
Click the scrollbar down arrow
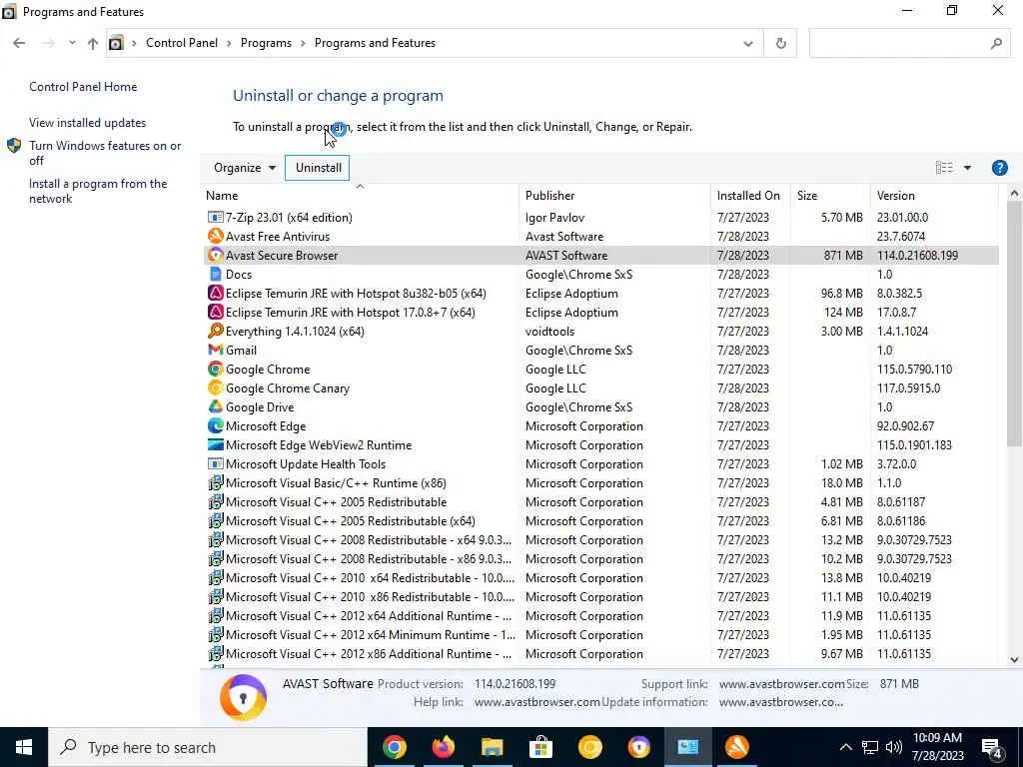(x=1014, y=659)
